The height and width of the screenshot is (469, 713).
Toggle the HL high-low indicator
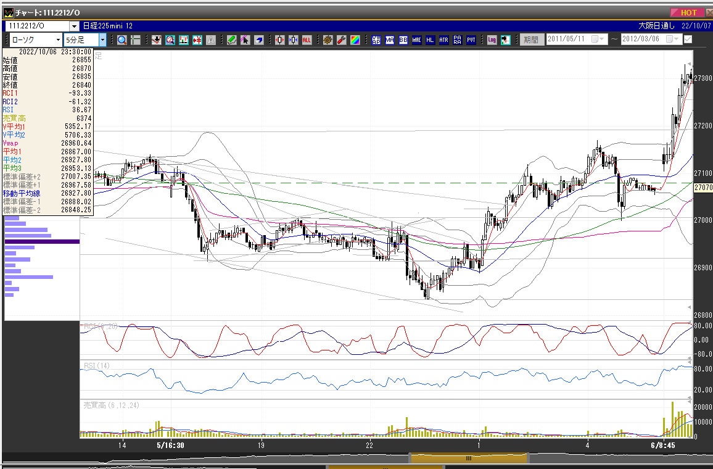pyautogui.click(x=430, y=40)
